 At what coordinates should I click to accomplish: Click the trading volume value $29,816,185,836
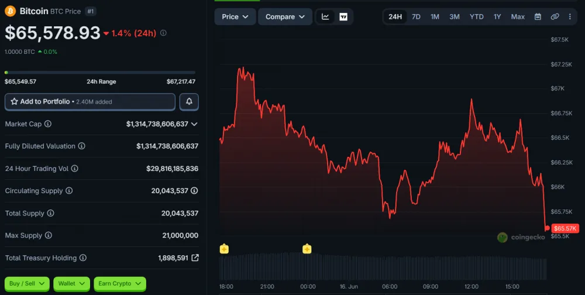[172, 169]
